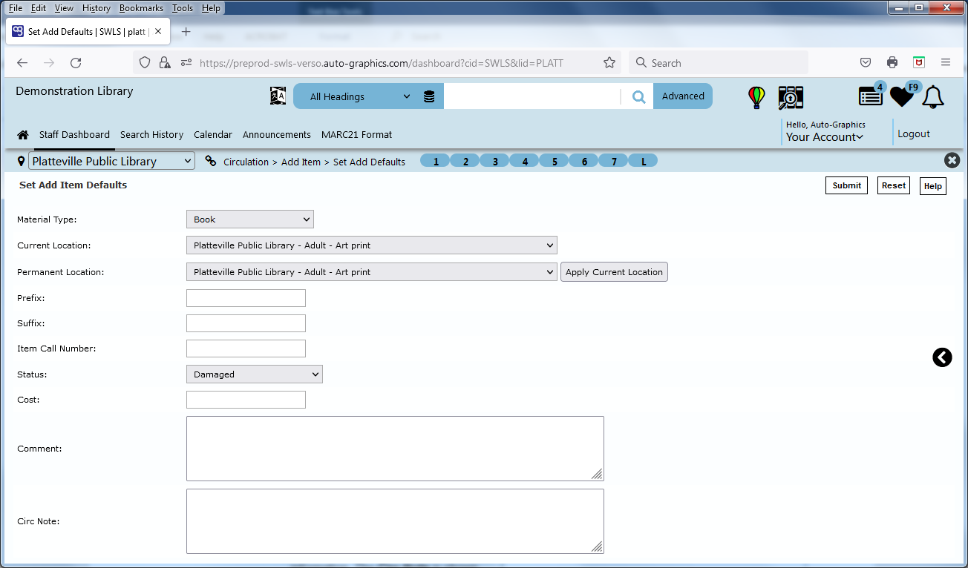
Task: Bookmark this page with star icon
Action: [609, 63]
